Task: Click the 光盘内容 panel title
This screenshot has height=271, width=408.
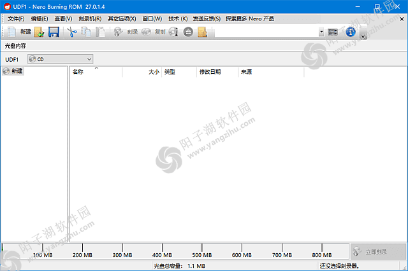Action: (15, 46)
